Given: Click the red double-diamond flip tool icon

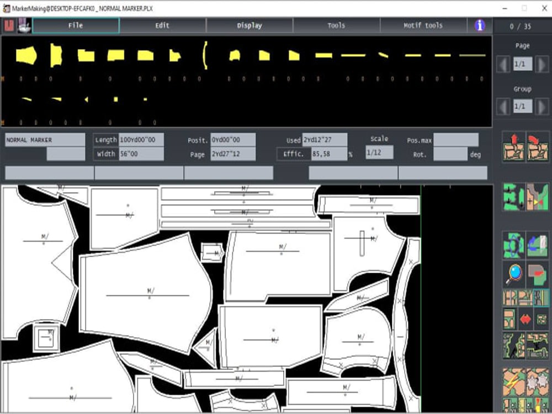Looking at the screenshot, I should tap(526, 319).
